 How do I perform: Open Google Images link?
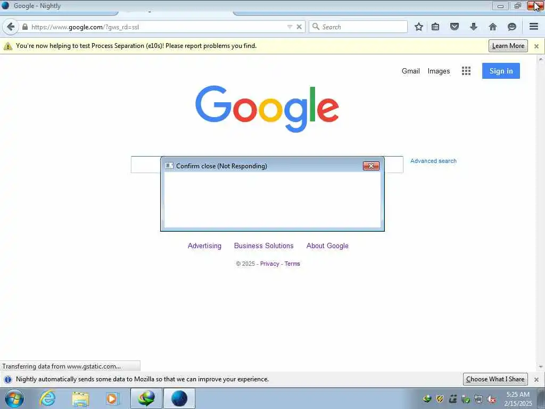coord(439,71)
